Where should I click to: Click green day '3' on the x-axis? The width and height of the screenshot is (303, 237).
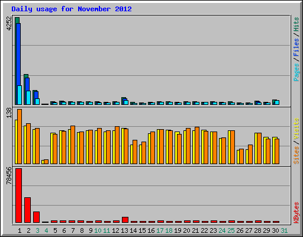click(x=37, y=230)
